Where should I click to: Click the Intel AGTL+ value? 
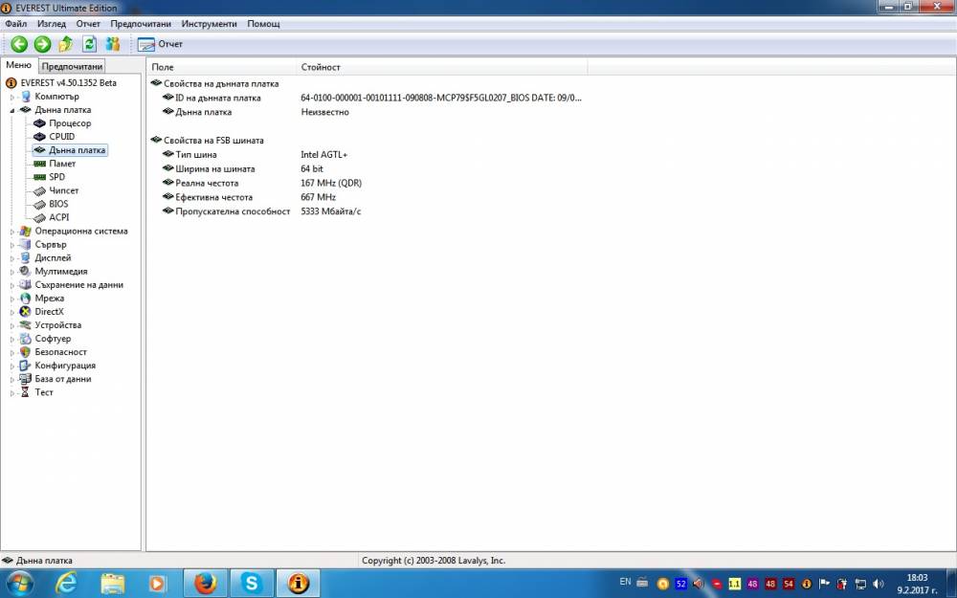[x=324, y=155]
